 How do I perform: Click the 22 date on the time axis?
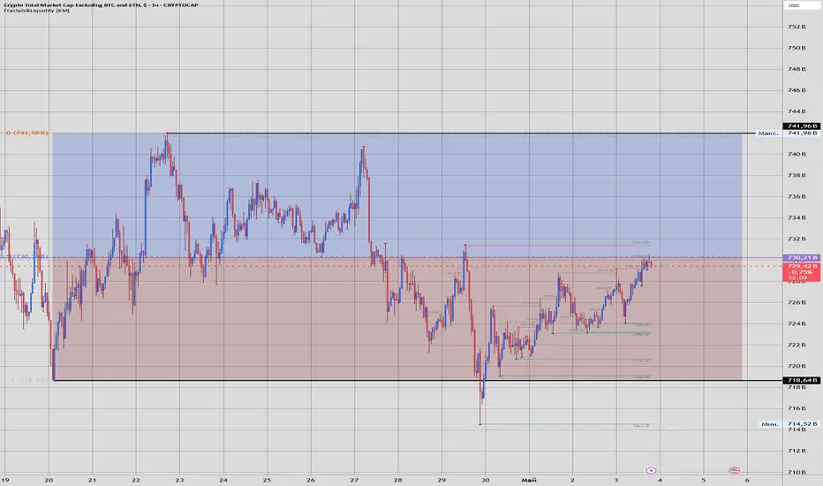(136, 480)
